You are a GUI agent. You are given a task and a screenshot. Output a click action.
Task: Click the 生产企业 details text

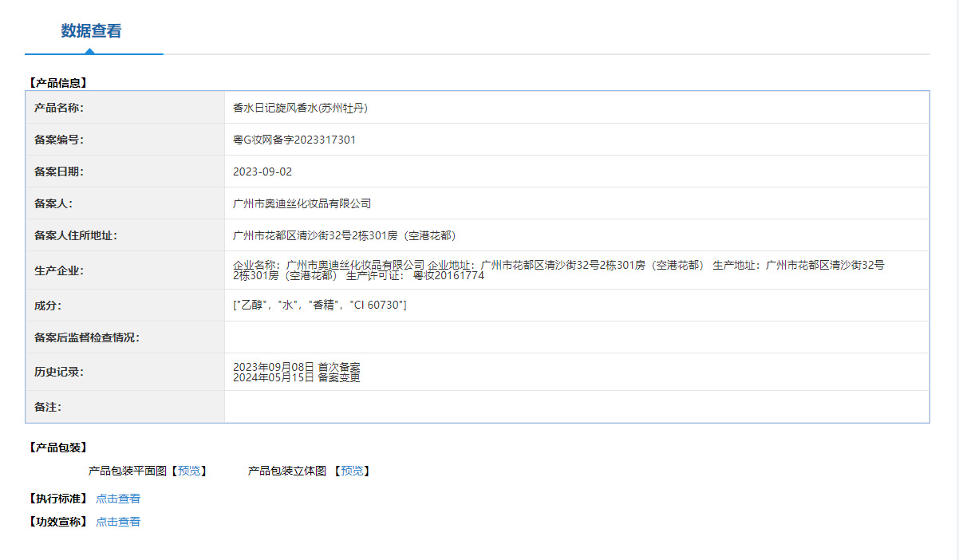(558, 270)
